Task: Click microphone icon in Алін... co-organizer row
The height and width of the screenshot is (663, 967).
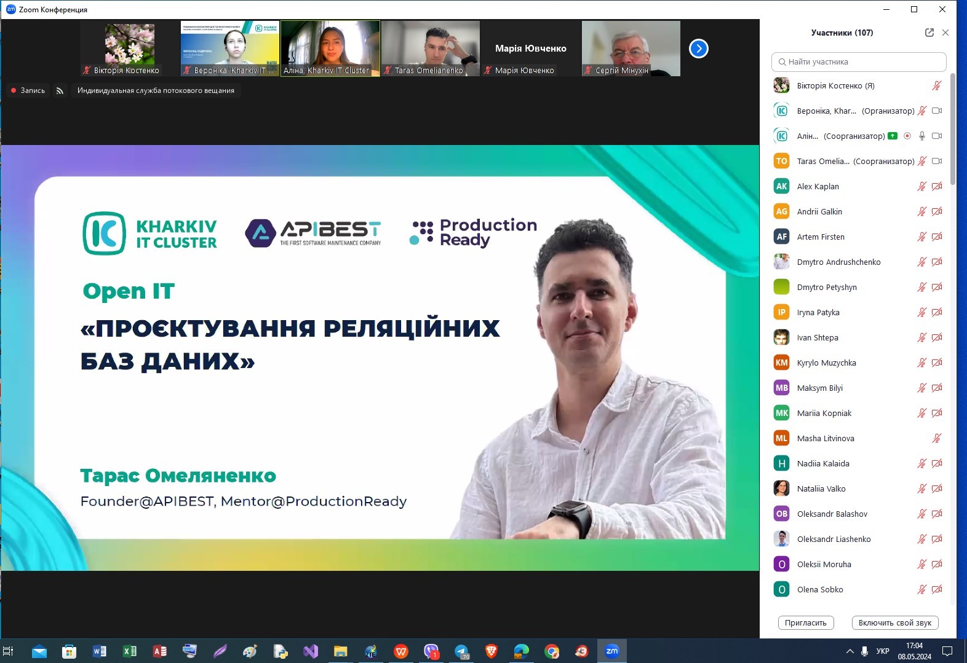Action: (921, 136)
